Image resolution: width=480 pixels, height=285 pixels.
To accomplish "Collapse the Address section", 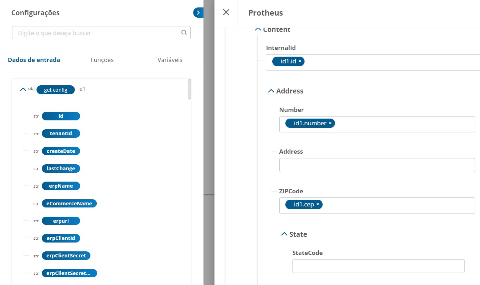I will tap(271, 91).
